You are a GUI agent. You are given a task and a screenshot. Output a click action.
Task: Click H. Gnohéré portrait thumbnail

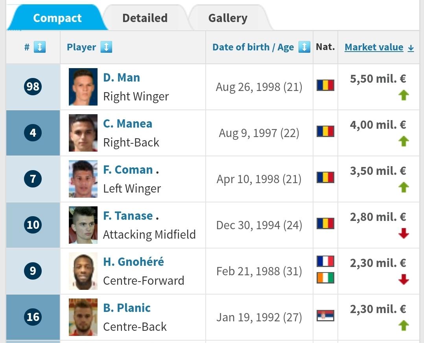[83, 271]
